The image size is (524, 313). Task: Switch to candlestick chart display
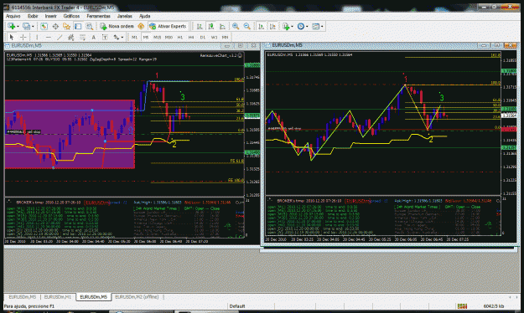coord(211,26)
